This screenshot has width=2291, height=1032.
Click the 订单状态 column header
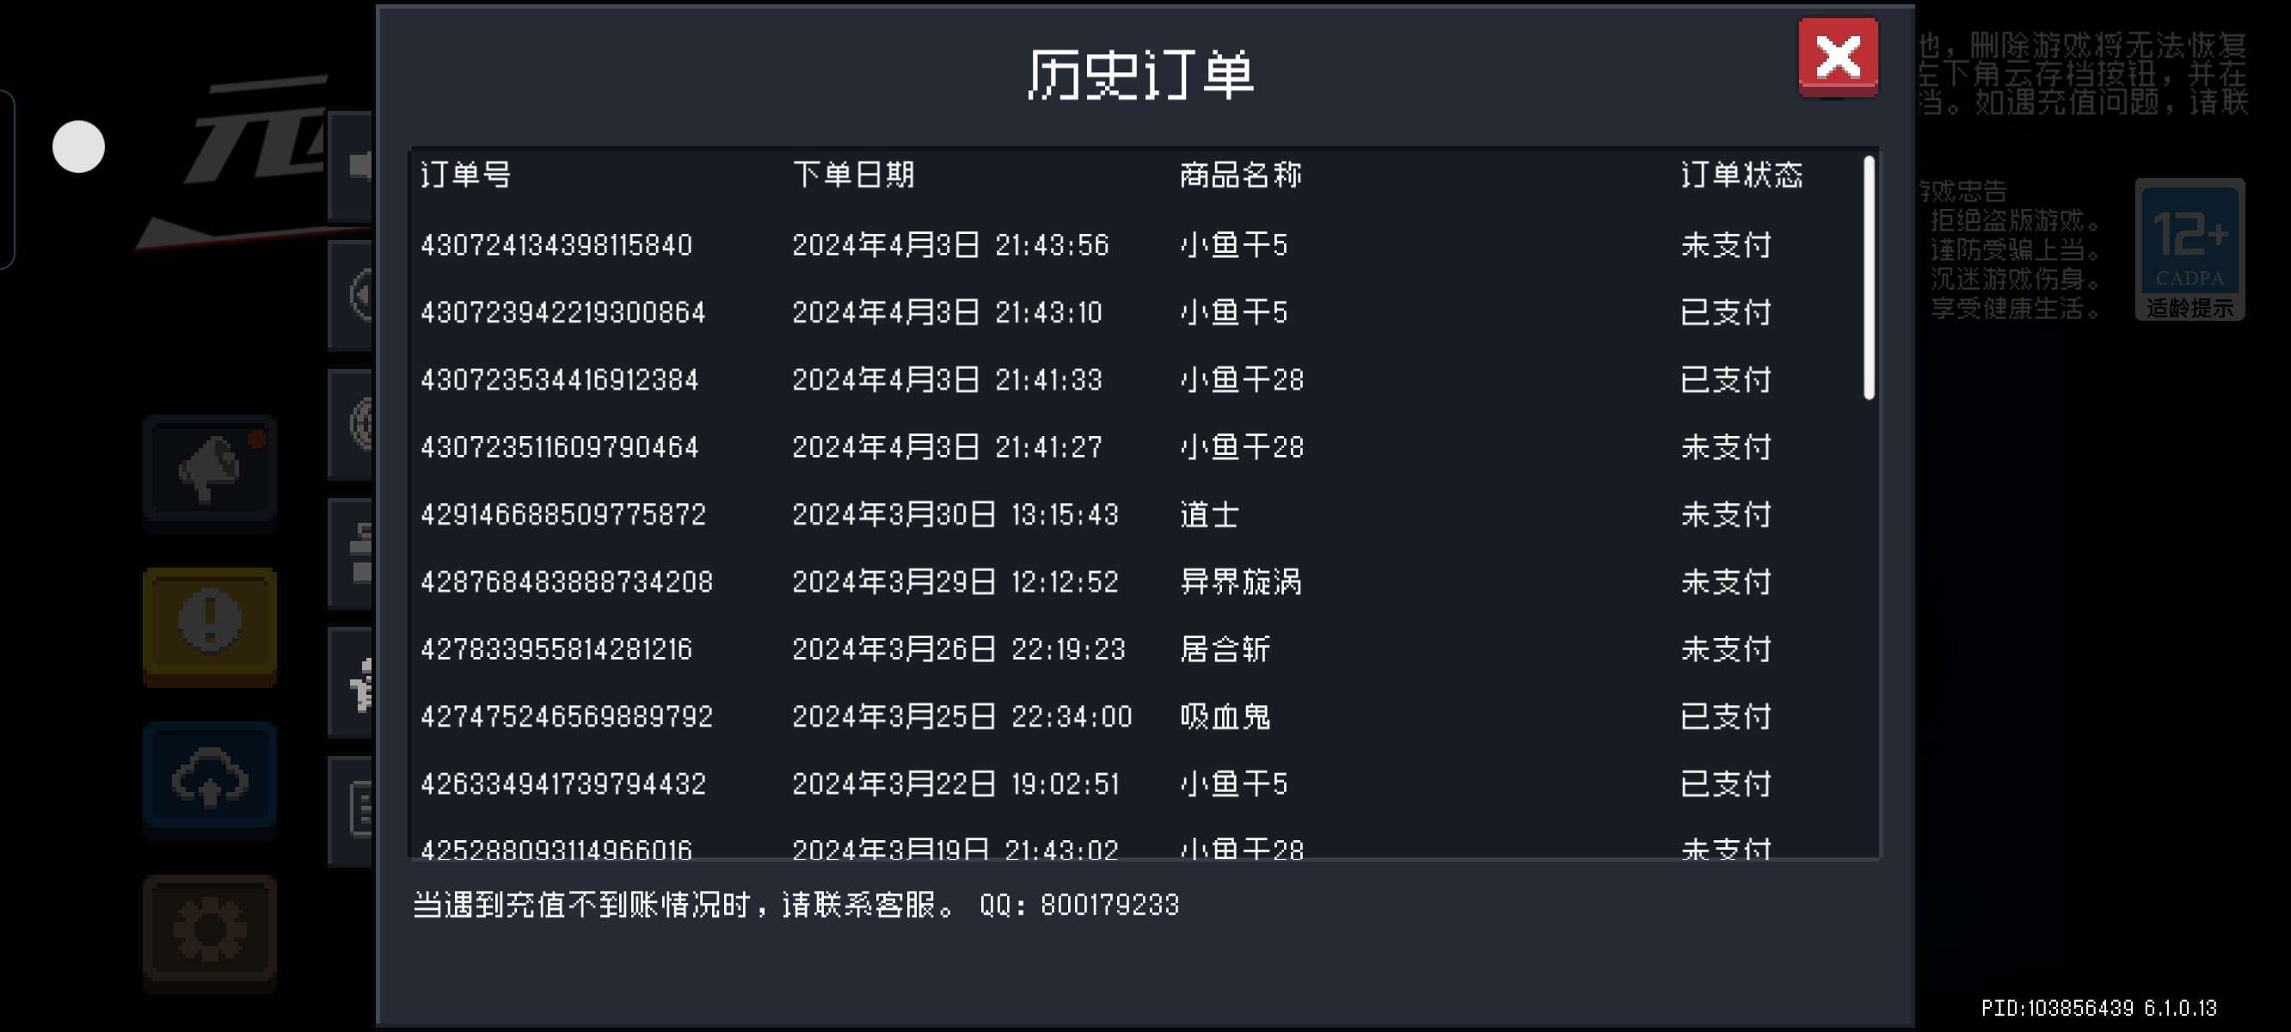pyautogui.click(x=1741, y=175)
